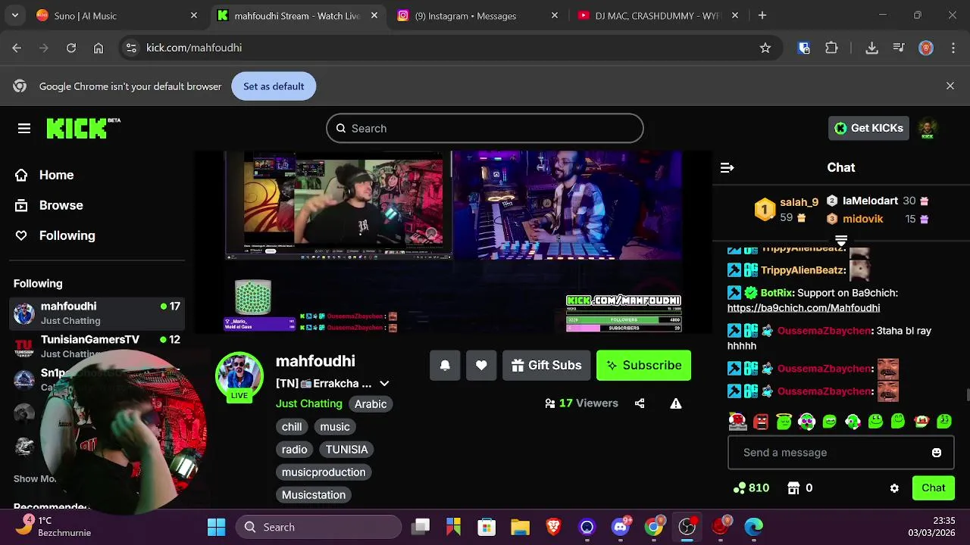Select mahfoudhi in the Following list
Image resolution: width=970 pixels, height=545 pixels.
pos(97,313)
